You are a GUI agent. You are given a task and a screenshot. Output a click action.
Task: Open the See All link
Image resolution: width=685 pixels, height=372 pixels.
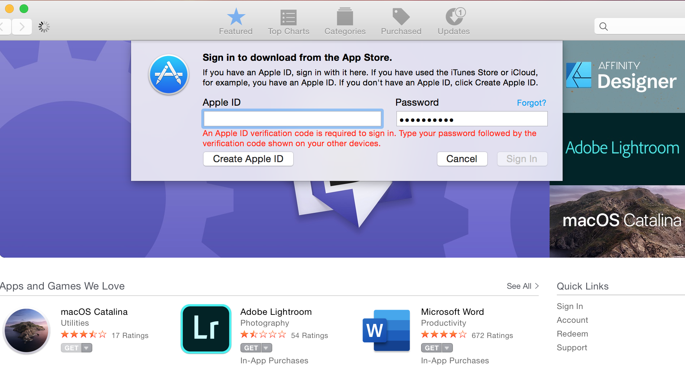coord(519,286)
